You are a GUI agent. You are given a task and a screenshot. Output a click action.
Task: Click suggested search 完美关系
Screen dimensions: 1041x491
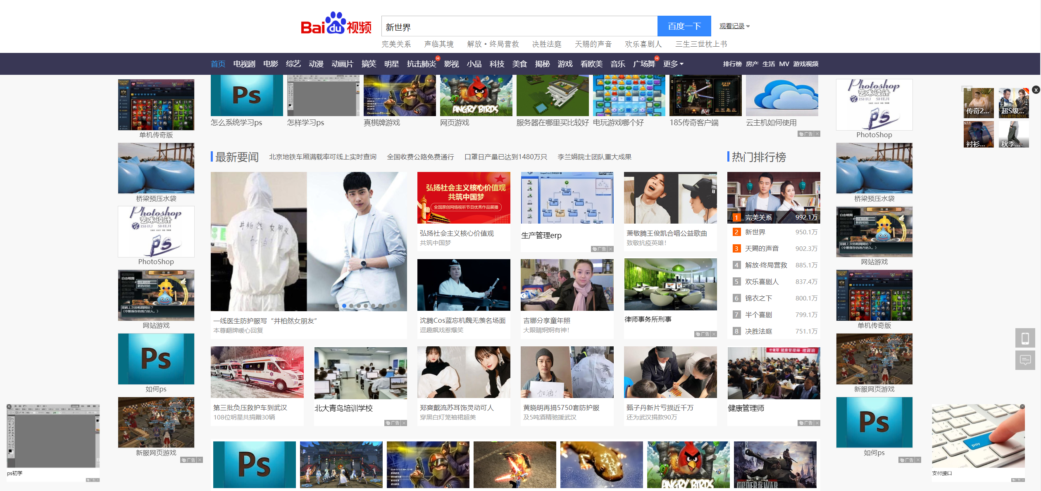tap(396, 44)
